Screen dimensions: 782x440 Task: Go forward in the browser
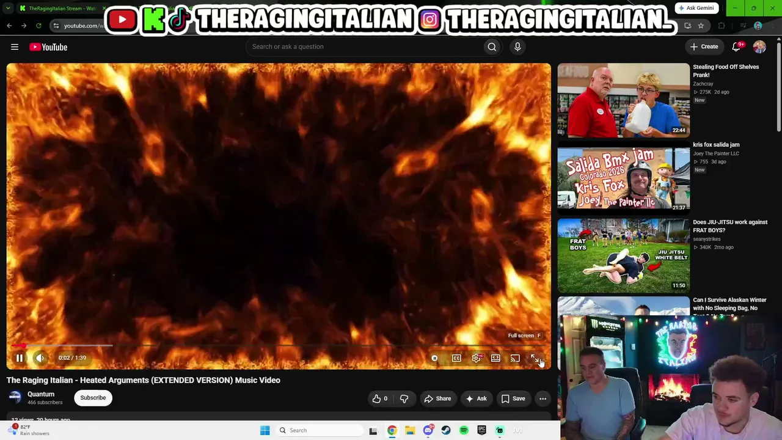pos(24,26)
